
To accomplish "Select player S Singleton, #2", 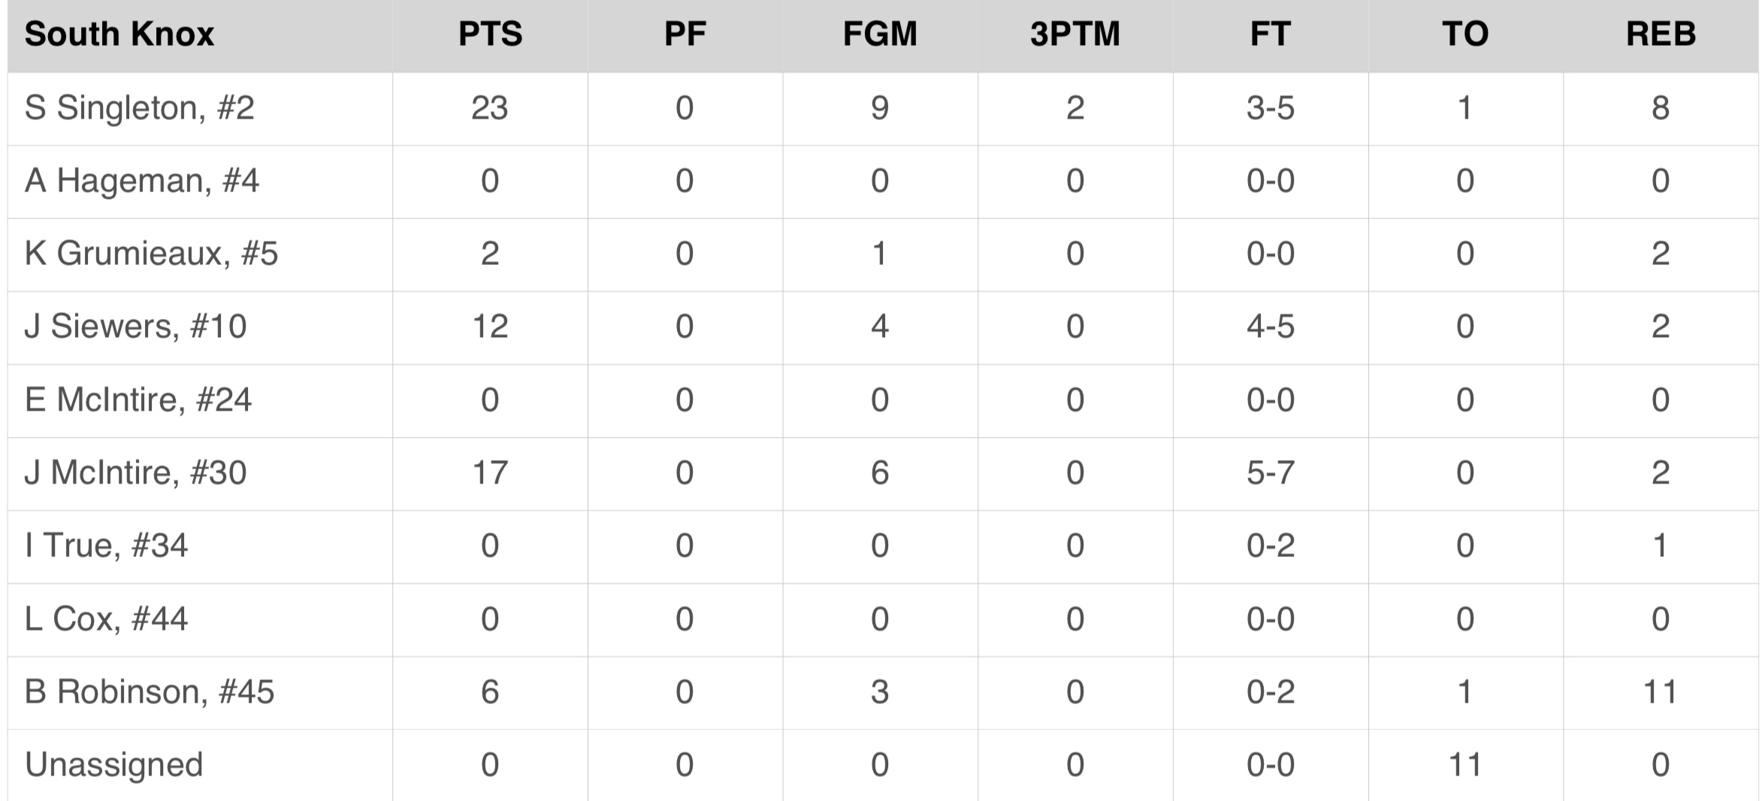I will coord(140,108).
